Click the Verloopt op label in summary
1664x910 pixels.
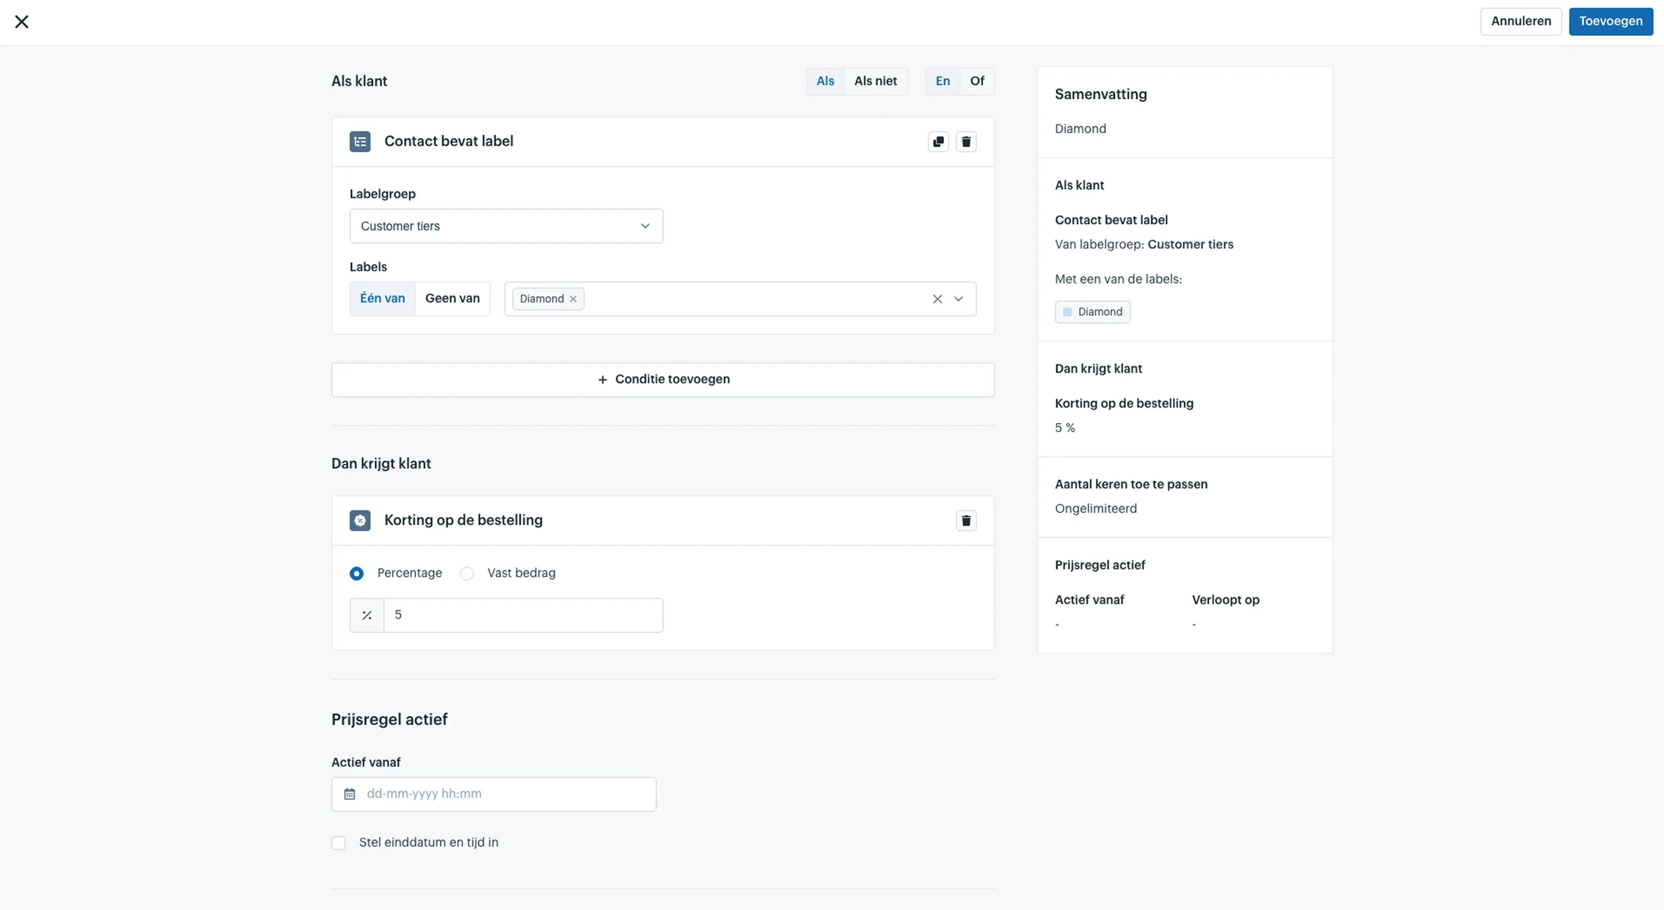tap(1226, 600)
